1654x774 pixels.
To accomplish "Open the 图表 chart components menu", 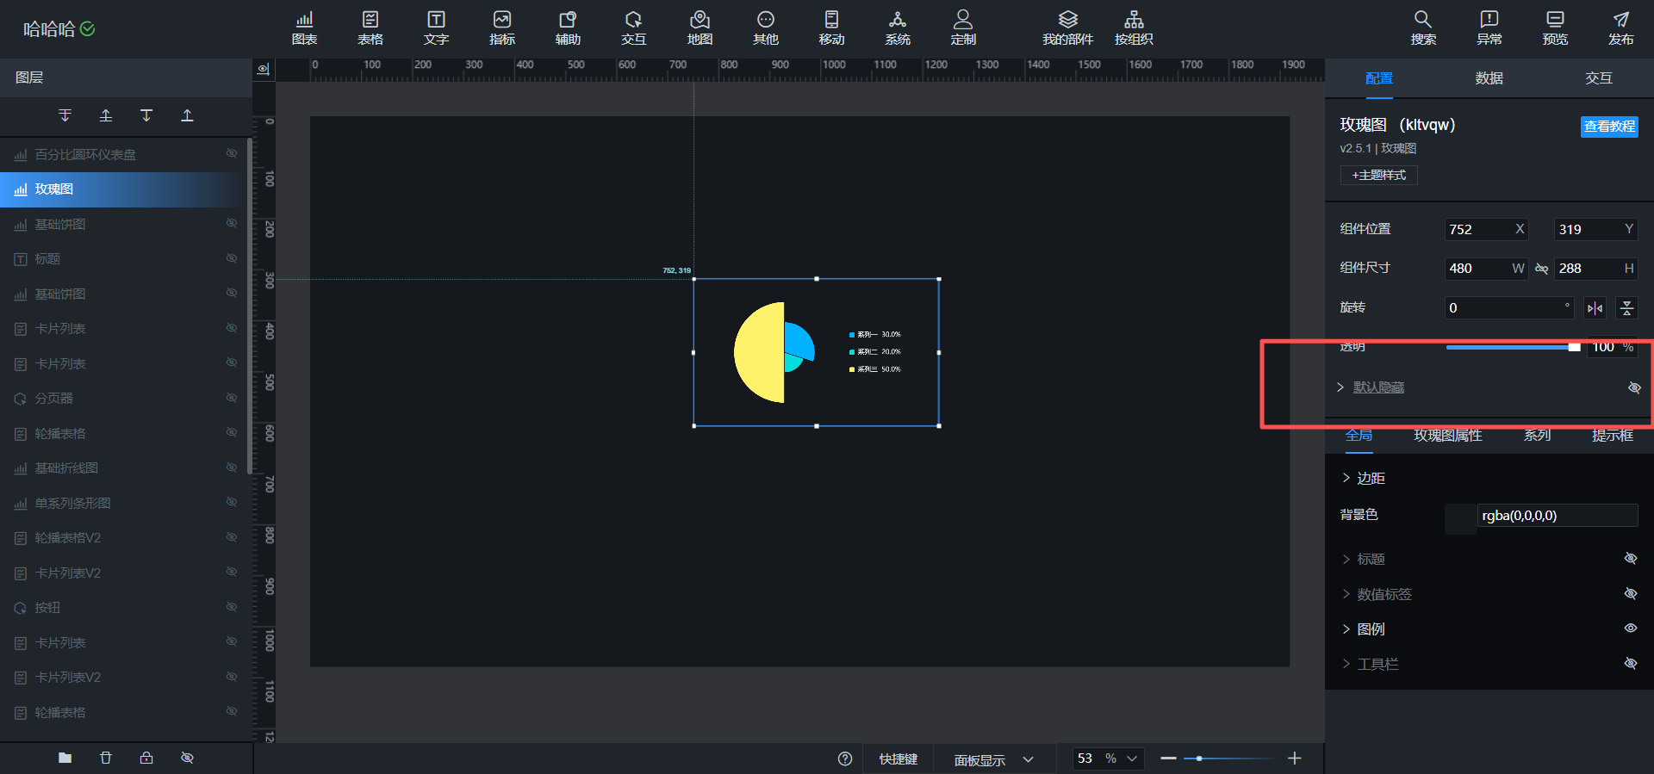I will coord(304,28).
